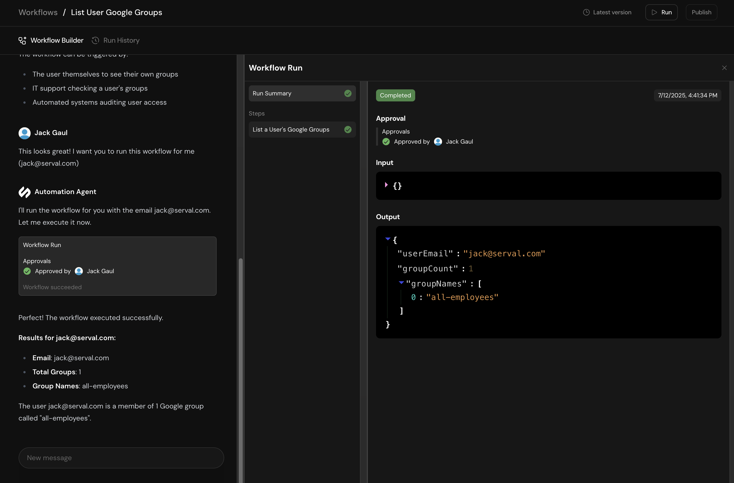This screenshot has height=483, width=734.
Task: Click green check on Run Summary
Action: (x=348, y=93)
